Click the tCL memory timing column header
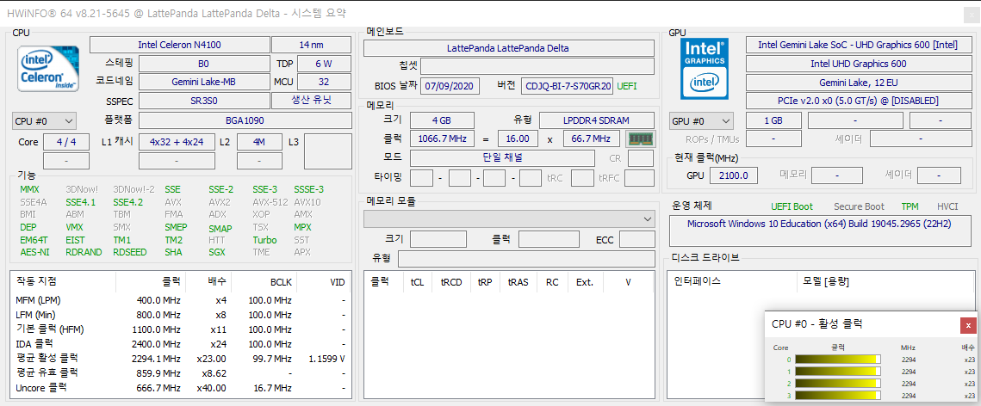The height and width of the screenshot is (406, 981). [x=417, y=282]
